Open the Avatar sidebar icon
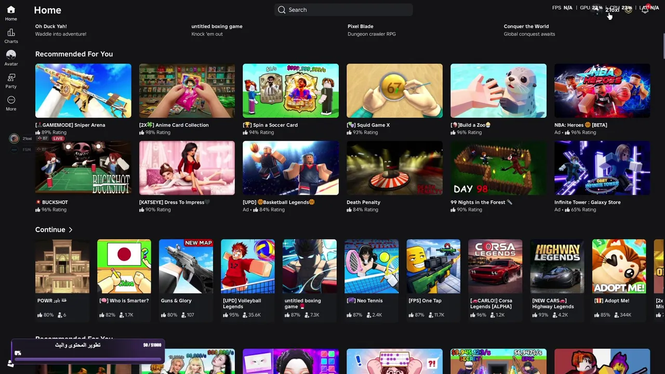 [11, 55]
